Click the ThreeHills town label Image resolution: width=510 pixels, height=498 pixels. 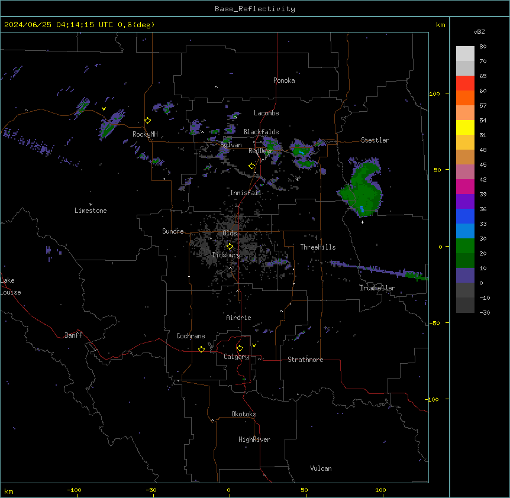(x=318, y=247)
